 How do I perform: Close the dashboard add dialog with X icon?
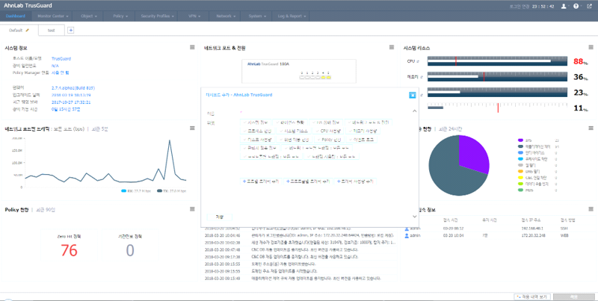point(413,96)
